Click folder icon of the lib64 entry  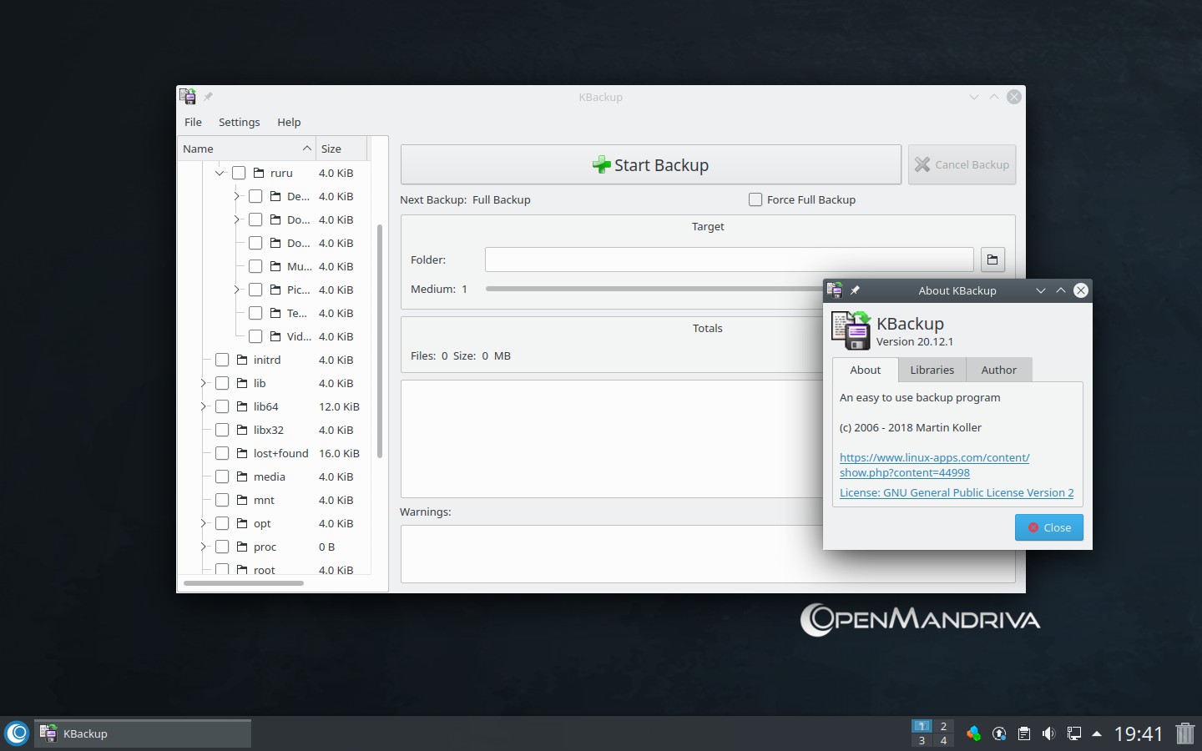tap(242, 406)
